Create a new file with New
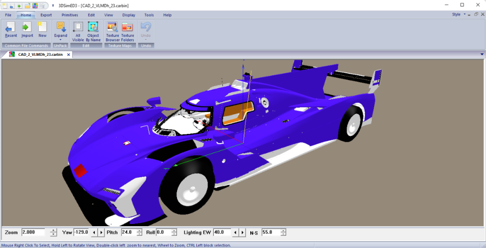 pyautogui.click(x=42, y=30)
